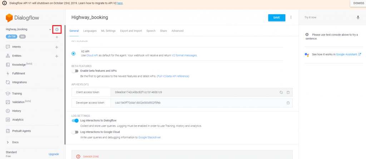Click the Google Assistant logo icon

[307, 54]
